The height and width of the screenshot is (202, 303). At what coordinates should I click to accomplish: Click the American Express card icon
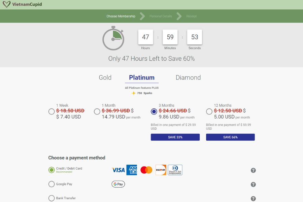click(x=132, y=170)
